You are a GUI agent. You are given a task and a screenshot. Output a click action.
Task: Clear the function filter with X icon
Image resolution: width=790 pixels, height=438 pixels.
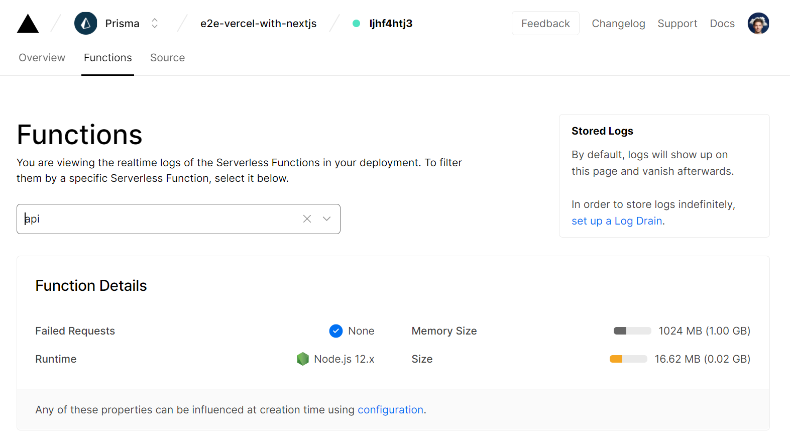307,219
